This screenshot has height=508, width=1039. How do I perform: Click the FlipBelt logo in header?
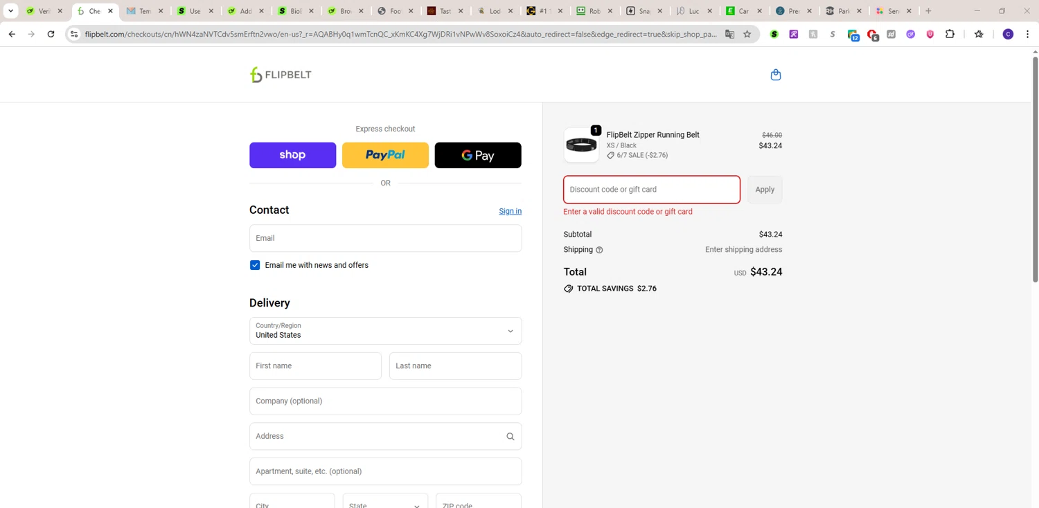pos(281,75)
